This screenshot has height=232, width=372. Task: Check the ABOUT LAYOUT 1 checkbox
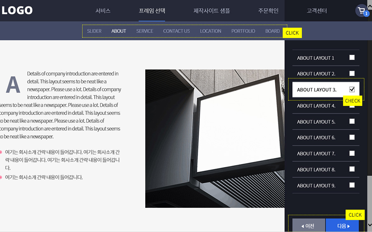click(x=352, y=58)
